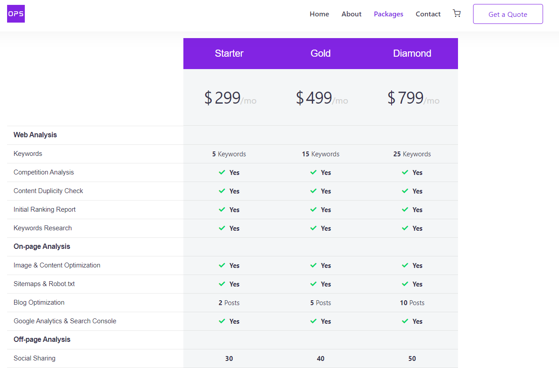This screenshot has width=559, height=368.
Task: Click Gold's Image & Content Optimization checkmark
Action: (x=314, y=265)
